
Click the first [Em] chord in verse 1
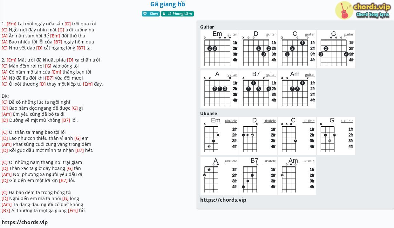[x=11, y=24]
